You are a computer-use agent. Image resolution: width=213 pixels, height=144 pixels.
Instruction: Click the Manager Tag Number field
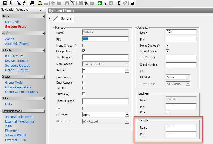105,57
